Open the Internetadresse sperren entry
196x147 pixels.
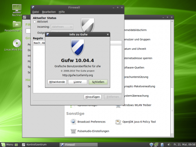click(138, 58)
